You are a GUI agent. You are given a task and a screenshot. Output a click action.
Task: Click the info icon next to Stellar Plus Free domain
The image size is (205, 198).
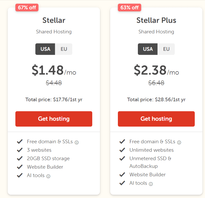point(179,142)
